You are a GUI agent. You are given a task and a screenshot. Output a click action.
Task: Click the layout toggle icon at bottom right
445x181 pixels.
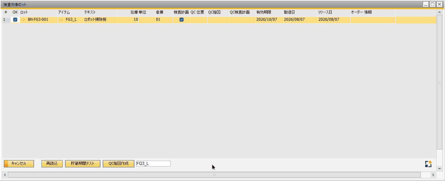(428, 164)
